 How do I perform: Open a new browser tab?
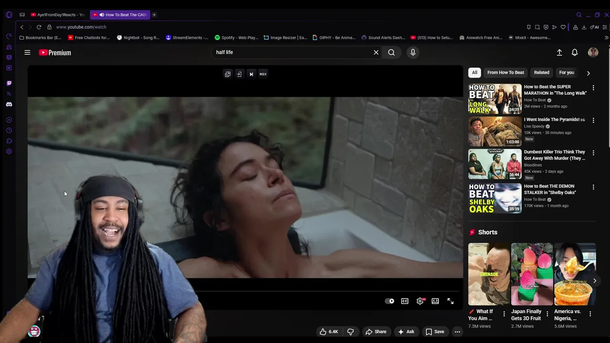(x=154, y=15)
